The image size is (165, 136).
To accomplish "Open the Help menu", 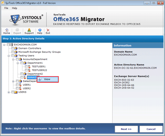I will 15,8.
